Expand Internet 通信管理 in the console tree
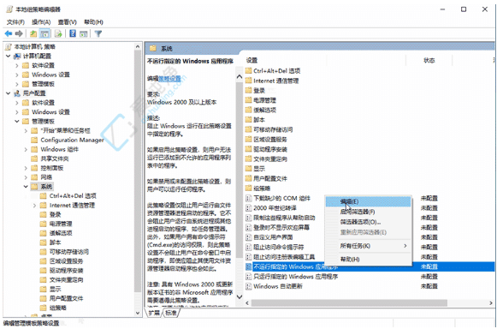The height and width of the screenshot is (329, 497). (x=35, y=206)
